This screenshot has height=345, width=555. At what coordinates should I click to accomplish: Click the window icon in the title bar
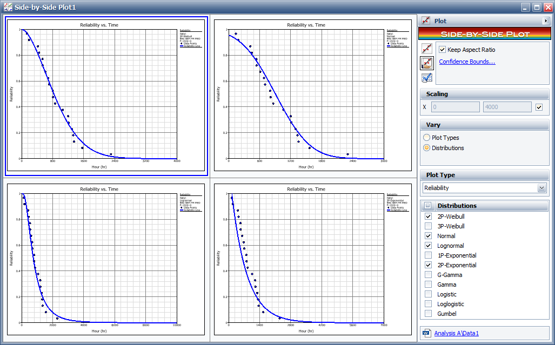(6, 7)
